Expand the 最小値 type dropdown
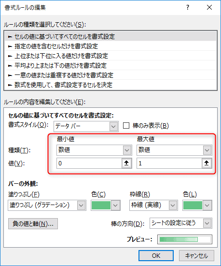Screen dimensions: 221x266 (94, 150)
